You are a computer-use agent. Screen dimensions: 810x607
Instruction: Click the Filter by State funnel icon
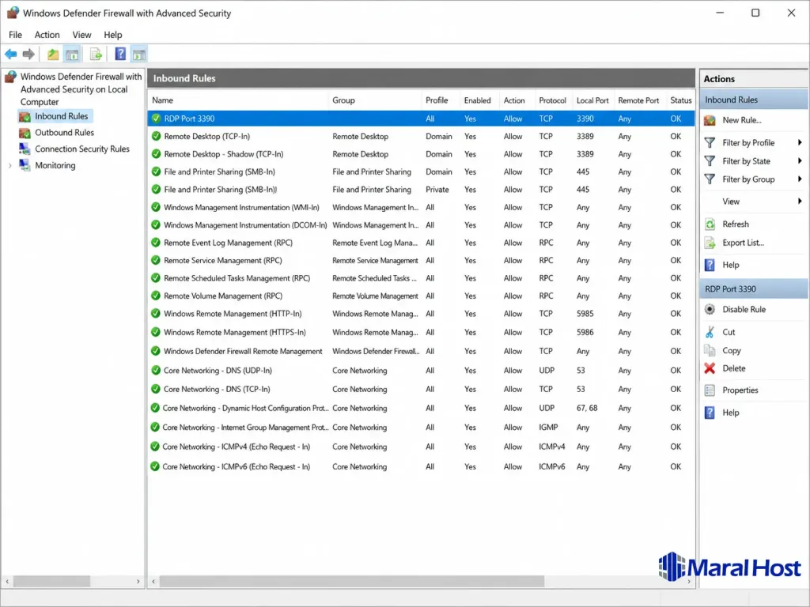(x=710, y=161)
